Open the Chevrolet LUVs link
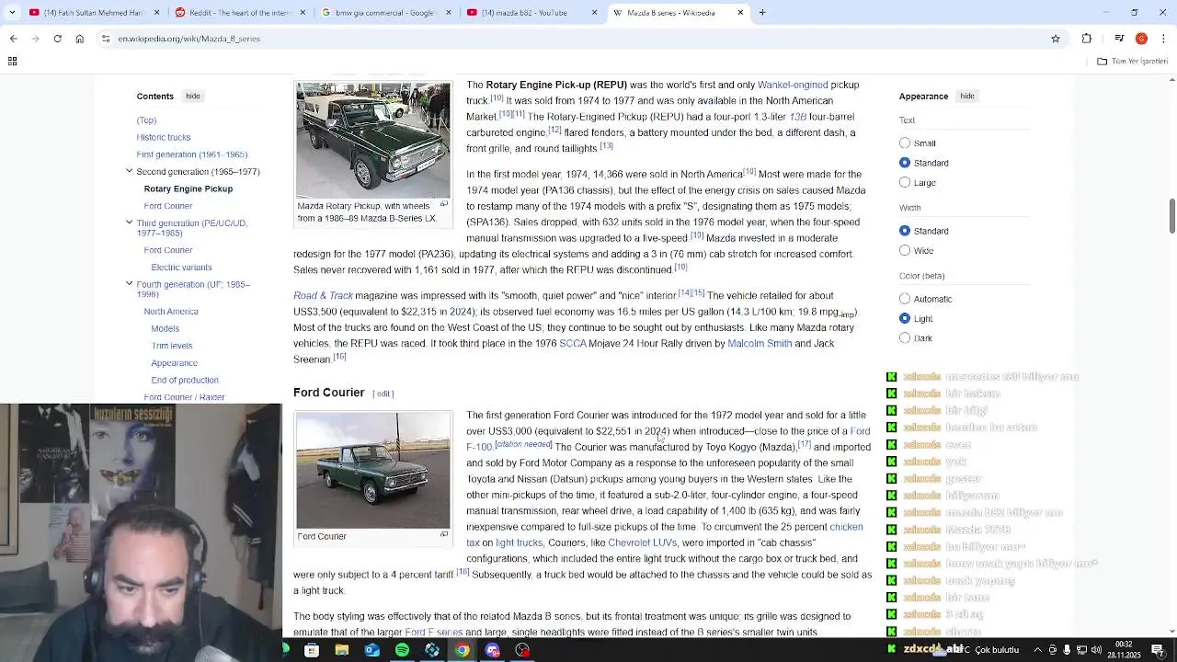 [x=642, y=542]
